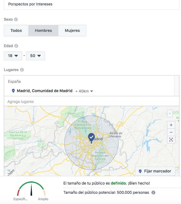Click the location pin icon beside Madrid entry
Screen dimensions: 181x204
(13, 91)
